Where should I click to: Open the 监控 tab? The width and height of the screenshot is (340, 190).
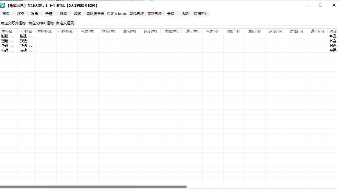(x=20, y=14)
